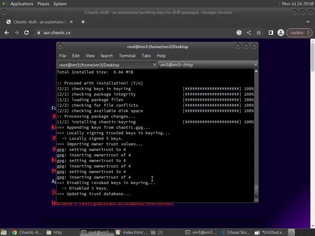Viewport: 315px width, 236px height.
Task: Click 'Updating trust database...' line
Action: [x=94, y=194]
